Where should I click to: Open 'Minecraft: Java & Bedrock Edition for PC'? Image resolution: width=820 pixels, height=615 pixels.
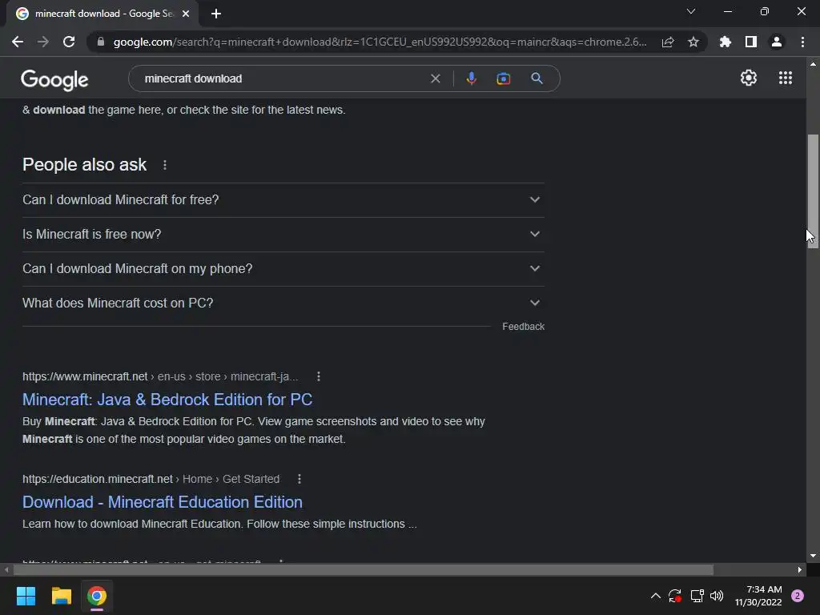[x=167, y=400]
